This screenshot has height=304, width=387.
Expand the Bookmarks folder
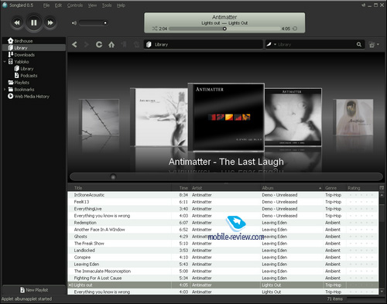(5, 89)
